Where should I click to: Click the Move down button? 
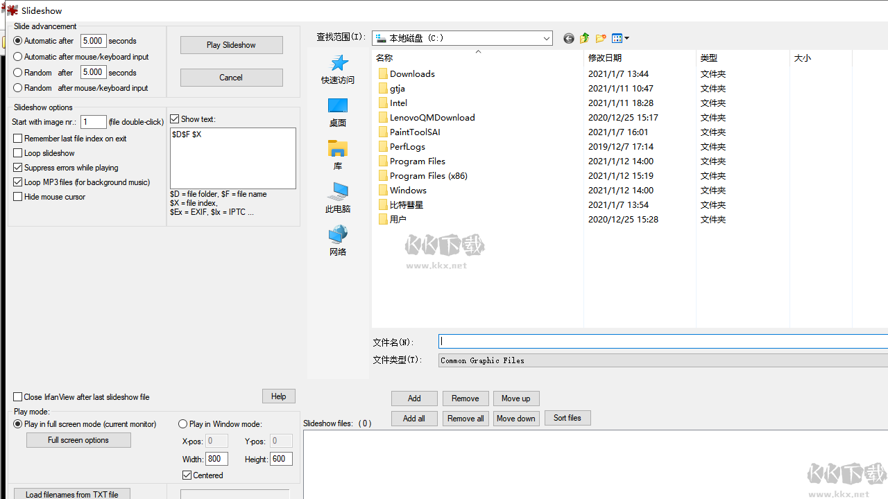[x=516, y=419]
